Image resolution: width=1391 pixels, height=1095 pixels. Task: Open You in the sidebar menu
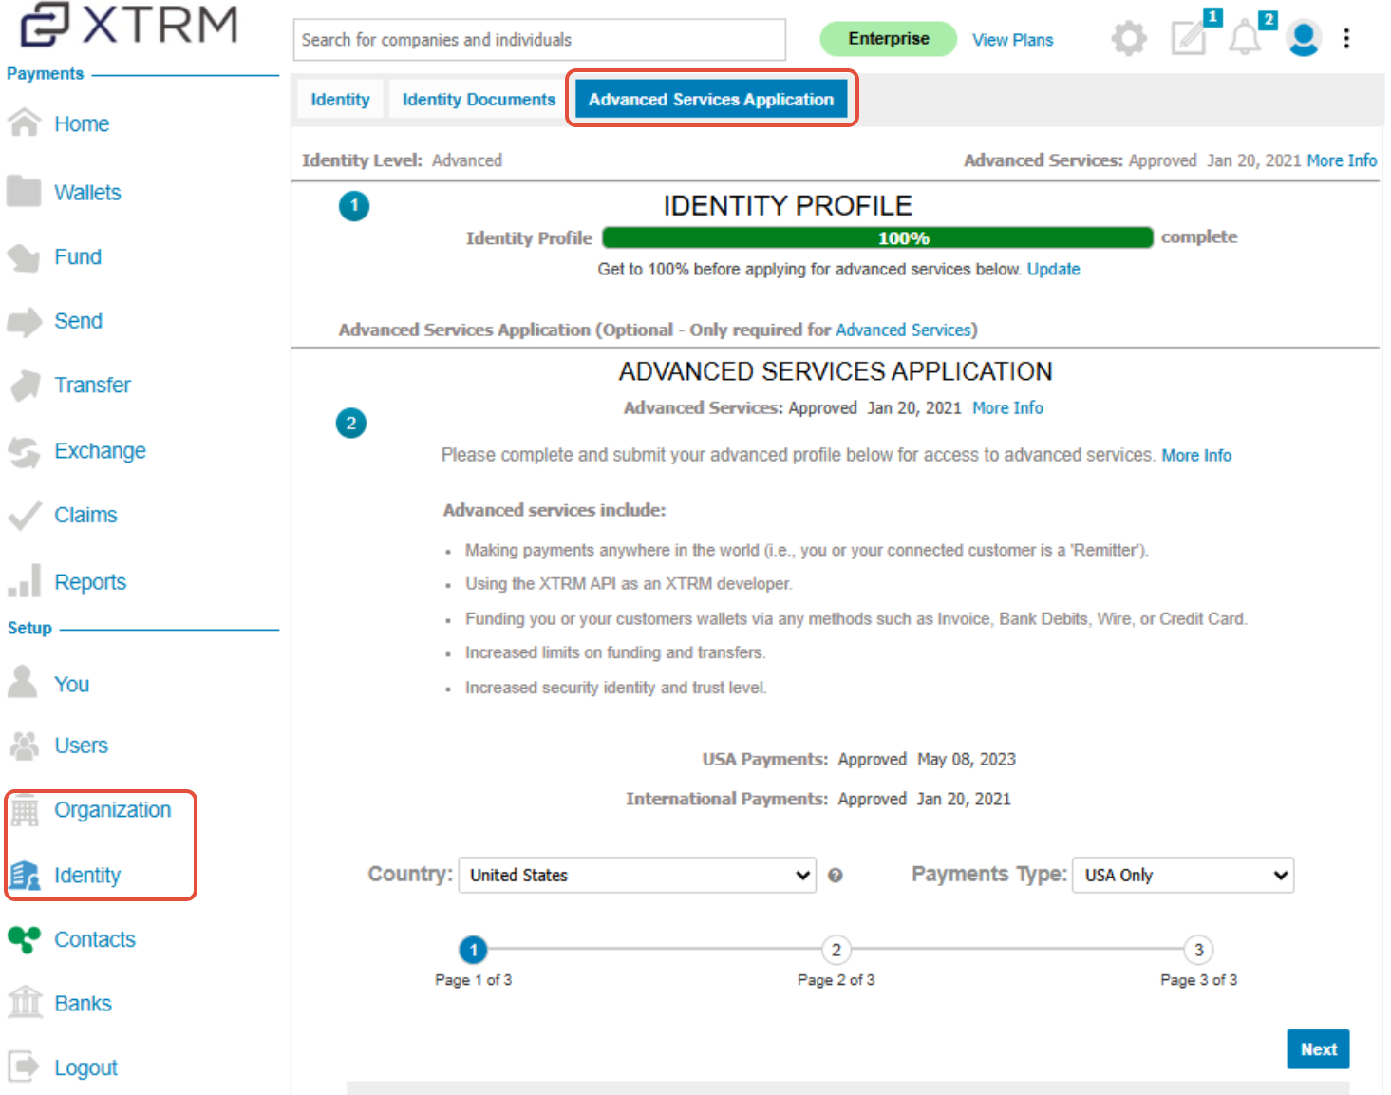tap(72, 685)
